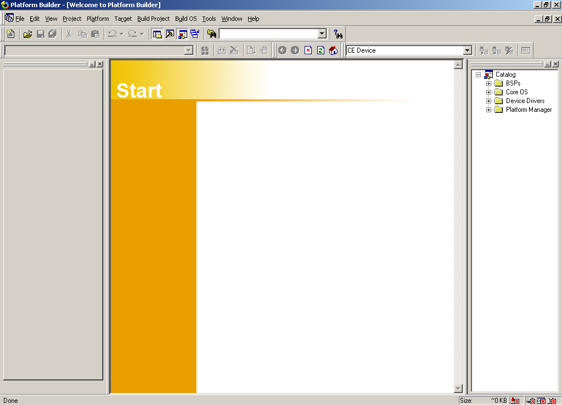Open the Platform menu

[98, 19]
